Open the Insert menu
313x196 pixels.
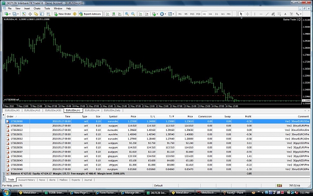(x=27, y=9)
